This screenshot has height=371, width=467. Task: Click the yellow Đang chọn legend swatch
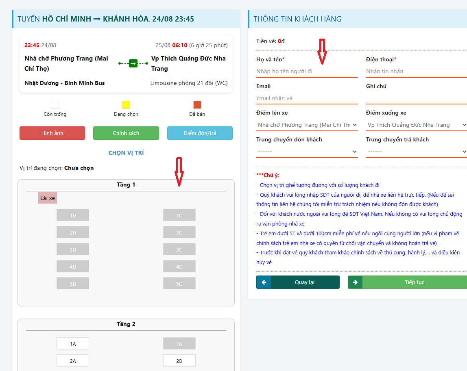click(126, 105)
